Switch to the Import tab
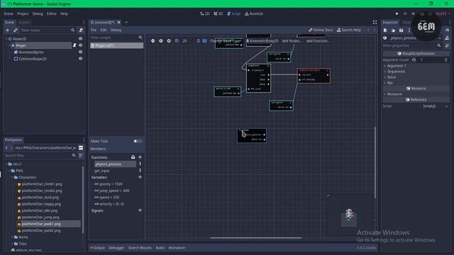Viewport: 454px width, 255px height. [x=24, y=22]
